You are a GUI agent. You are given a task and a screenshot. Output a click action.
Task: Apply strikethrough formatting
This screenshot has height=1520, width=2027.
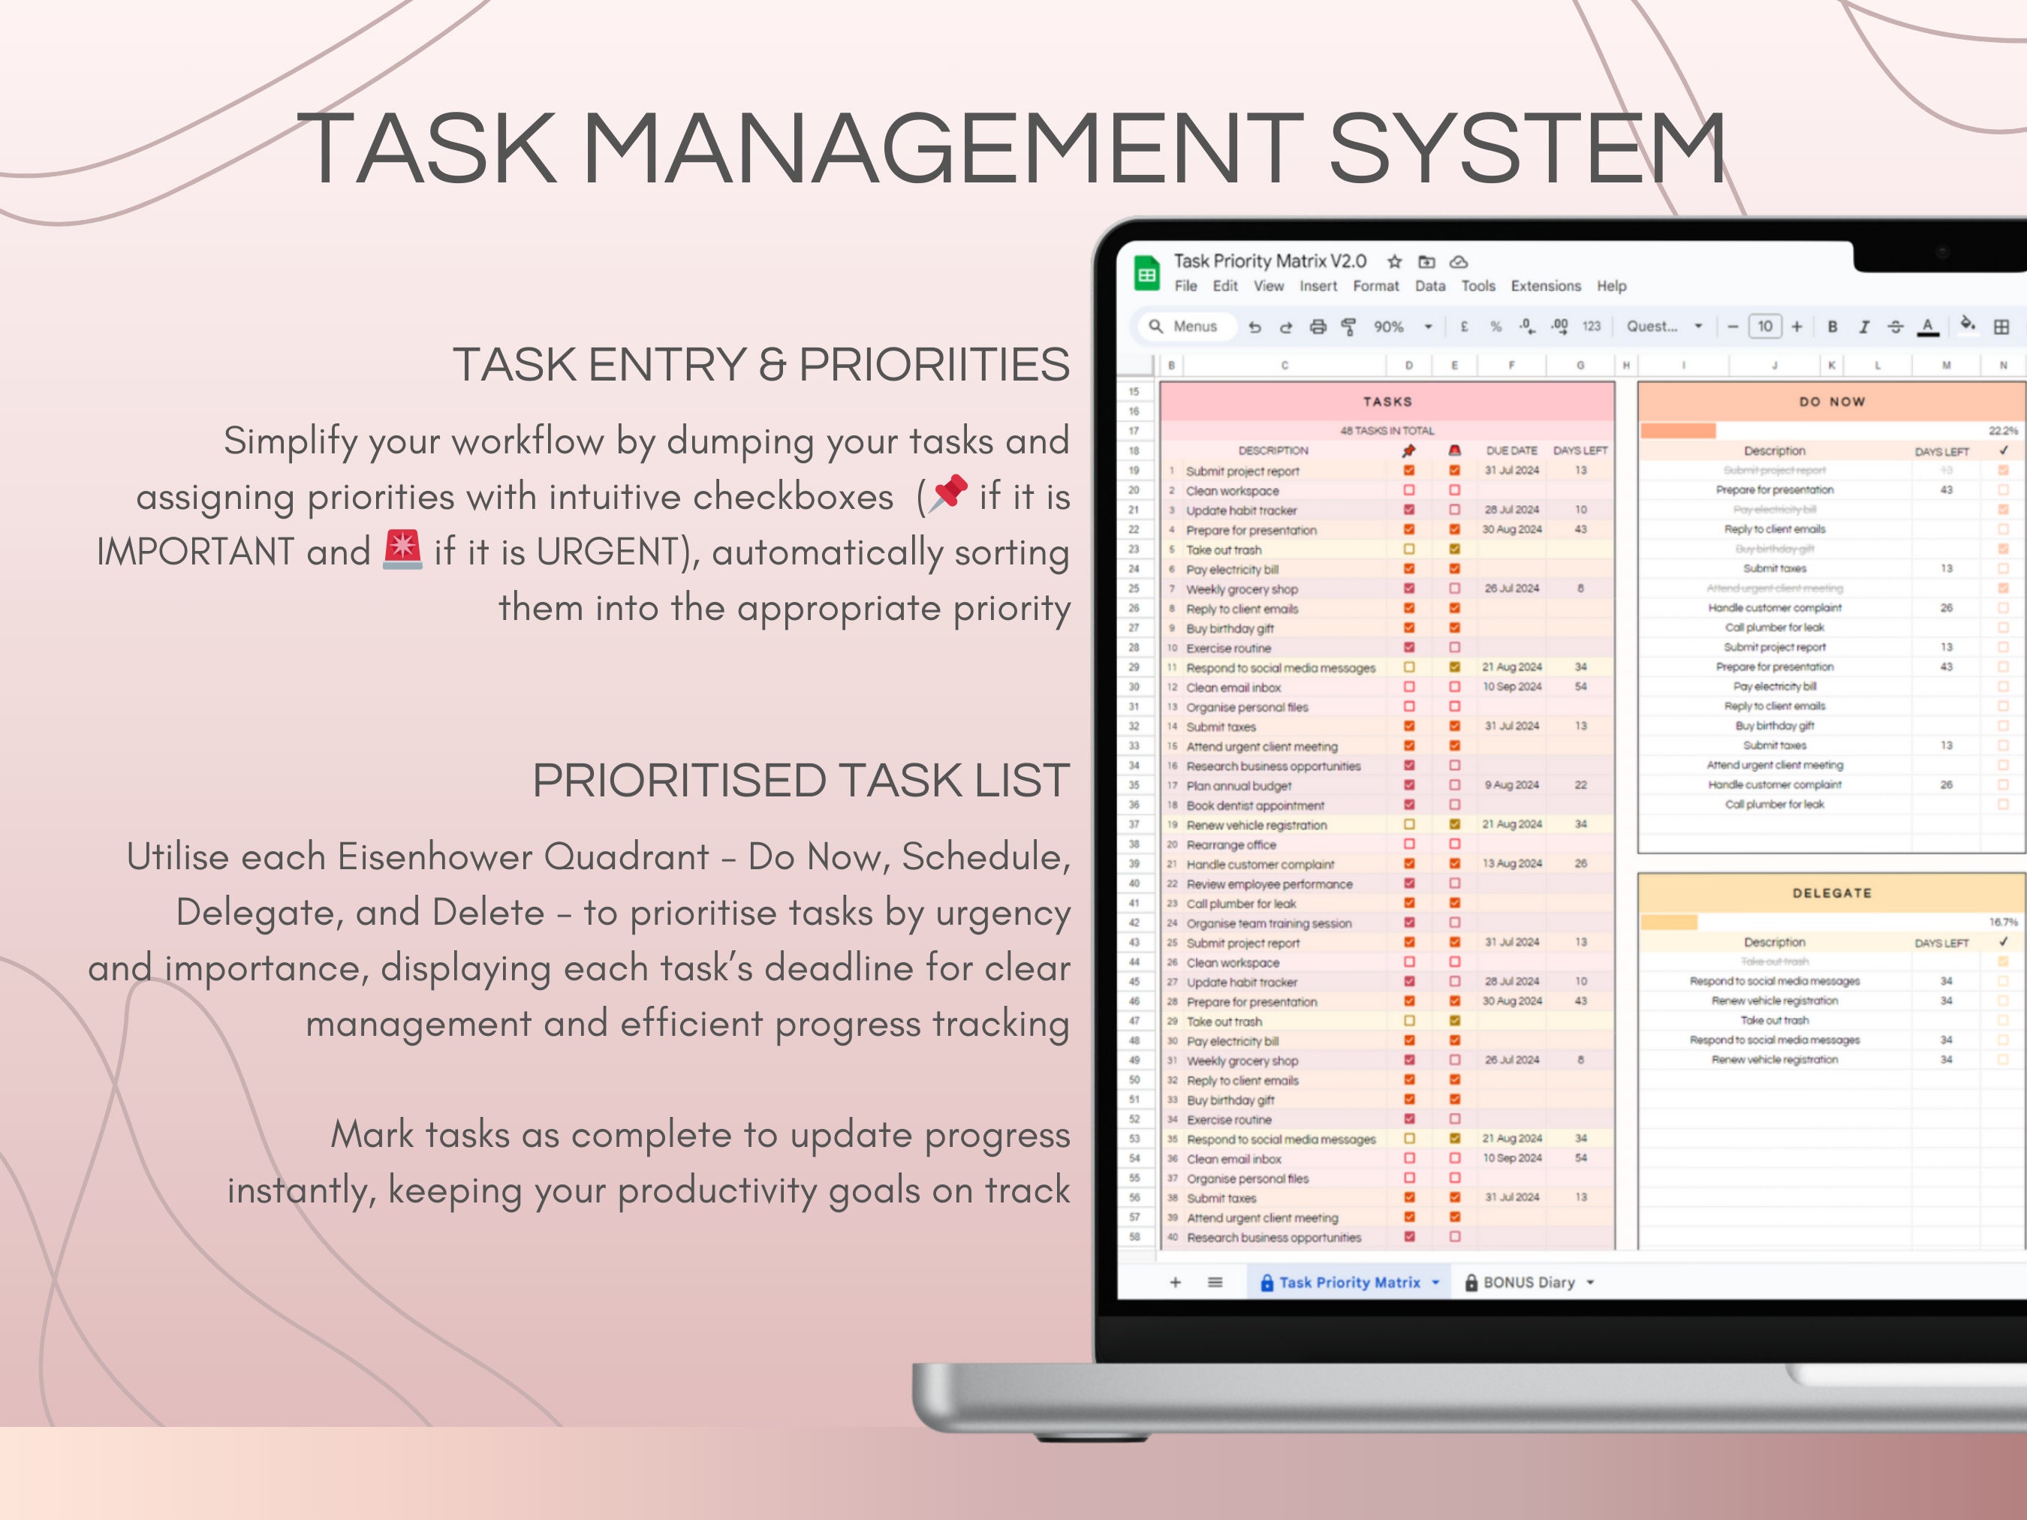click(1895, 327)
